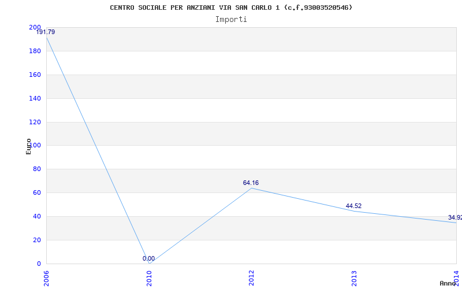Select the 64.16 data point label
This screenshot has width=462, height=289.
coord(251,183)
